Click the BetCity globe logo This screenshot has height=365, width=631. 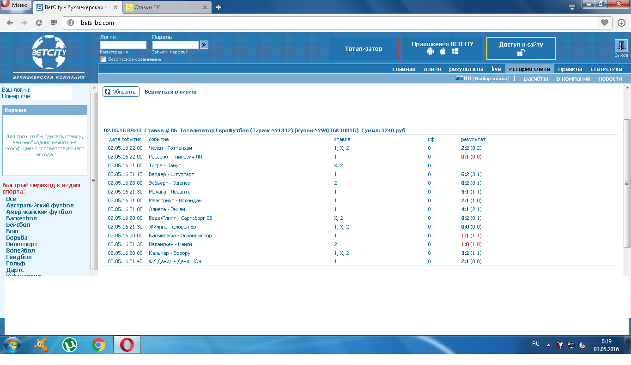point(49,52)
